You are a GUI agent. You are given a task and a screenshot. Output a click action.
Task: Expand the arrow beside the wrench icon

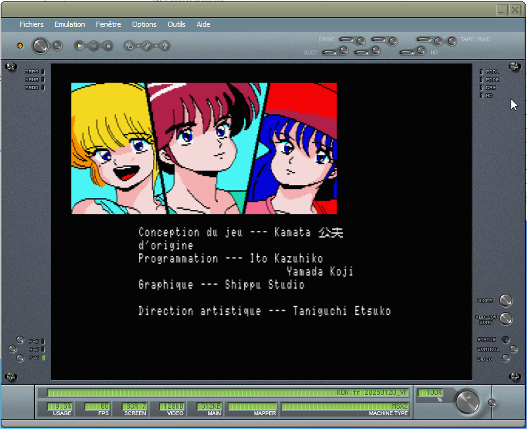tap(156, 46)
